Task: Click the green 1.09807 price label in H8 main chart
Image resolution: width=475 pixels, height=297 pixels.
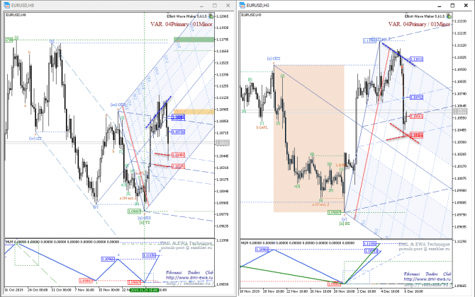Action: click(x=135, y=211)
